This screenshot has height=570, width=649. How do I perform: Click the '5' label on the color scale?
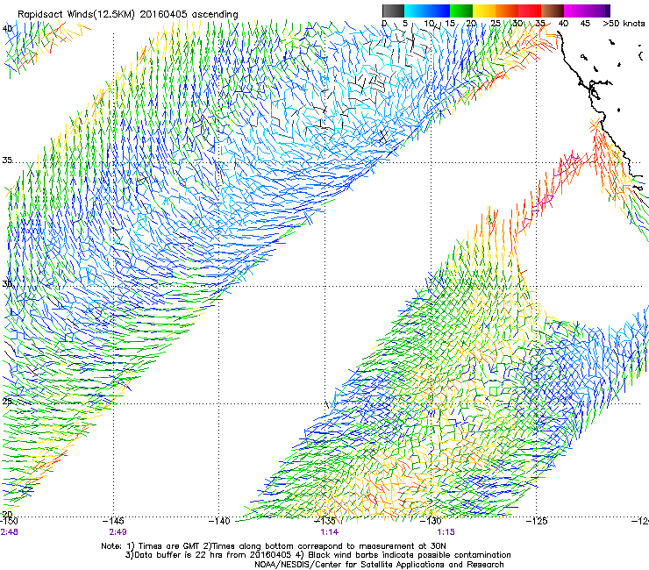(405, 23)
